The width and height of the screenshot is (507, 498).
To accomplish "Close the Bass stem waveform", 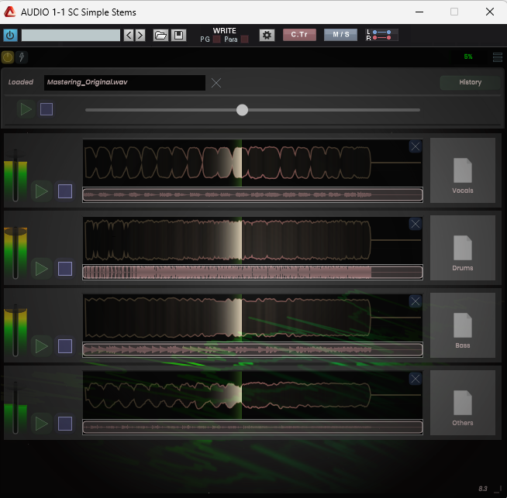I will [416, 301].
